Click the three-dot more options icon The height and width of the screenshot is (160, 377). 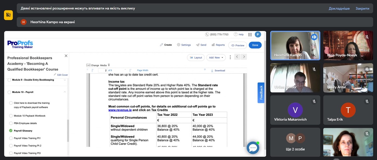(230, 57)
